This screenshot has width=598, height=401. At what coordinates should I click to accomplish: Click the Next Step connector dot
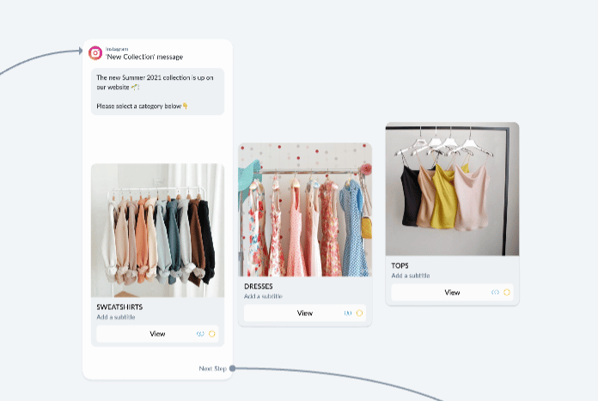coord(232,368)
